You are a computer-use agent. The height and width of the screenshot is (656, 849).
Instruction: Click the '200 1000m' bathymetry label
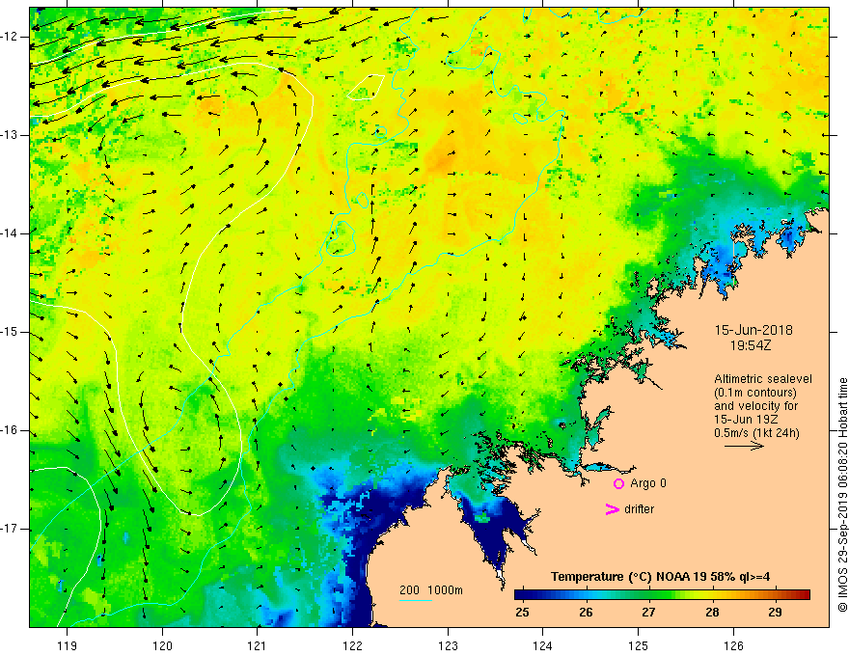click(431, 590)
